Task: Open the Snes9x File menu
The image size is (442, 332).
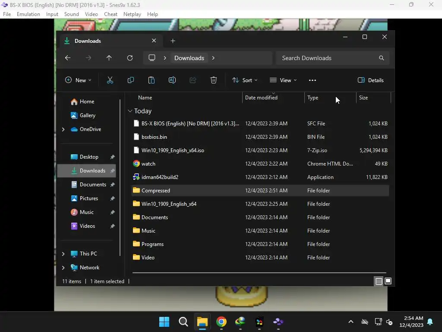Action: 7,14
